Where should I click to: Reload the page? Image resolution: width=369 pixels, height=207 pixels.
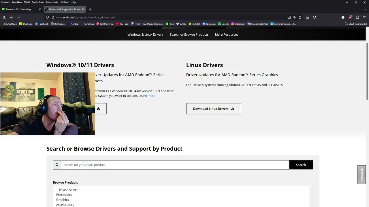click(x=315, y=17)
